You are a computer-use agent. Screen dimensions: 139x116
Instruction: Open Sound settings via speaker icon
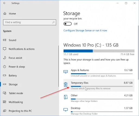(5, 40)
